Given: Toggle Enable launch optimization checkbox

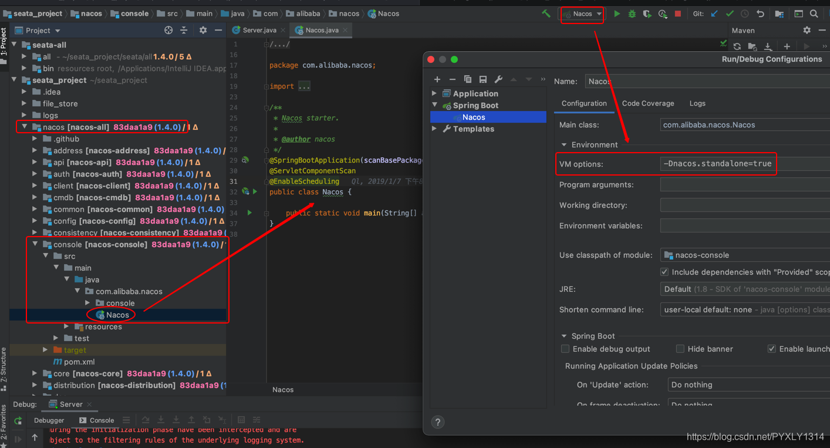Looking at the screenshot, I should pos(772,349).
